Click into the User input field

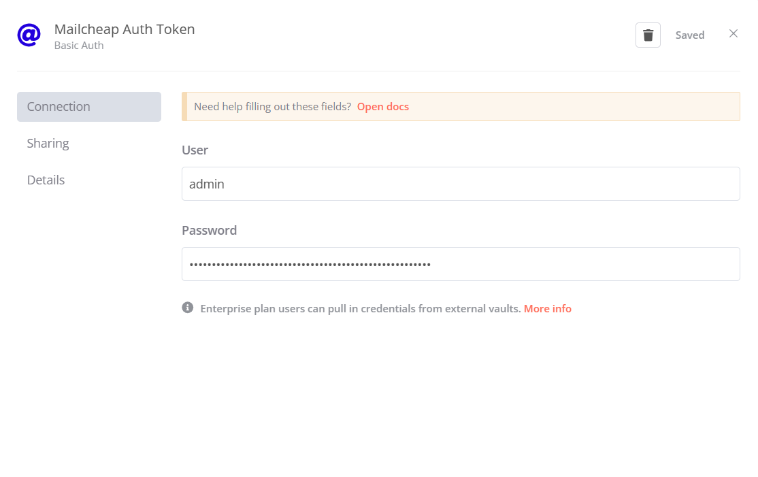tap(461, 184)
